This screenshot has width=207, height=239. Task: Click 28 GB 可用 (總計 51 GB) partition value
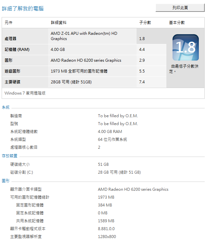coord(120,172)
